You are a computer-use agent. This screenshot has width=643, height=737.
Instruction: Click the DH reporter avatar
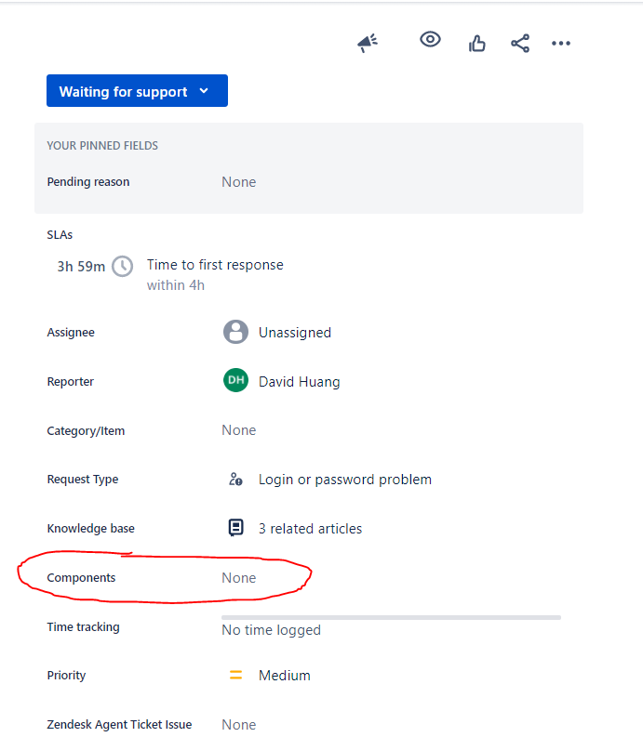click(x=235, y=380)
